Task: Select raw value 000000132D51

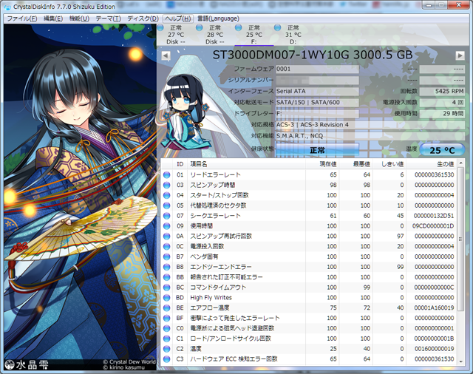Action: pyautogui.click(x=434, y=216)
